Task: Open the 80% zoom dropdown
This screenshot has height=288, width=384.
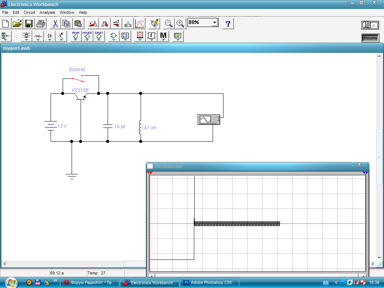Action: point(214,23)
